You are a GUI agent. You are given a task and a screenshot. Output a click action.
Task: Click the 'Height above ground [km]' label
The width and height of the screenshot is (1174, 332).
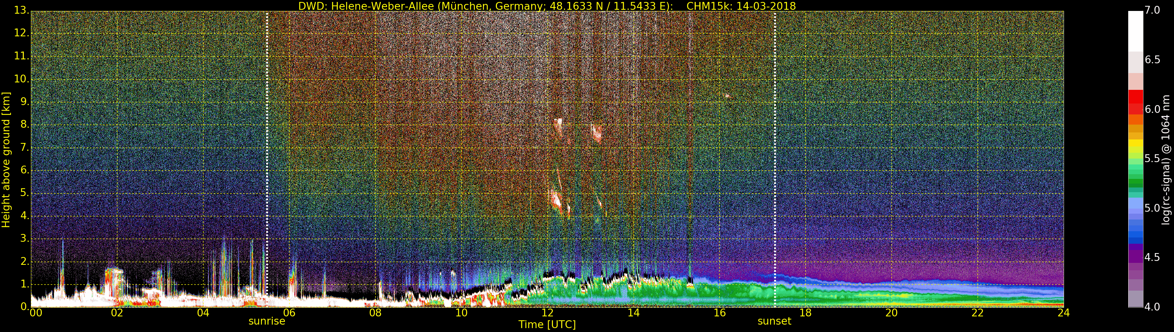point(6,160)
